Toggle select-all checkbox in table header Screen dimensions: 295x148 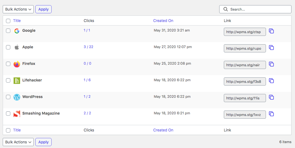tap(8, 21)
